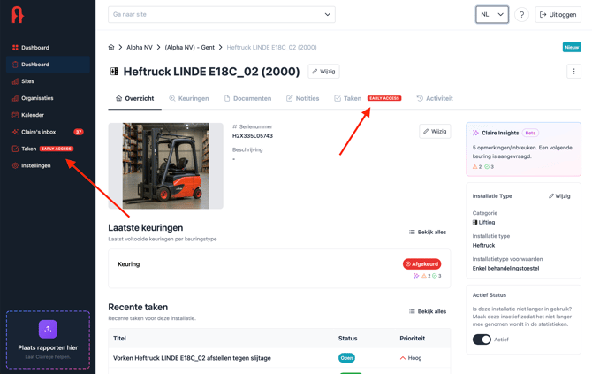Select the highlighted Dashboard sidebar item
The height and width of the screenshot is (374, 592).
[48, 65]
